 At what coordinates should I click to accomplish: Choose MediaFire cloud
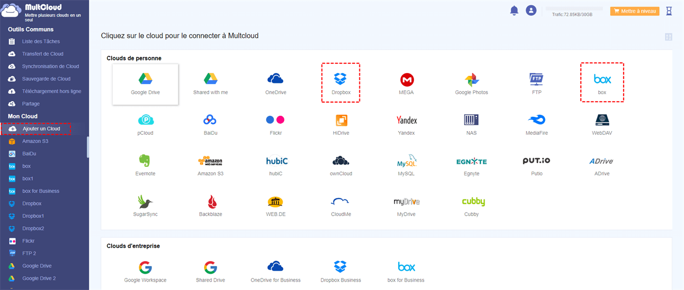click(x=537, y=125)
